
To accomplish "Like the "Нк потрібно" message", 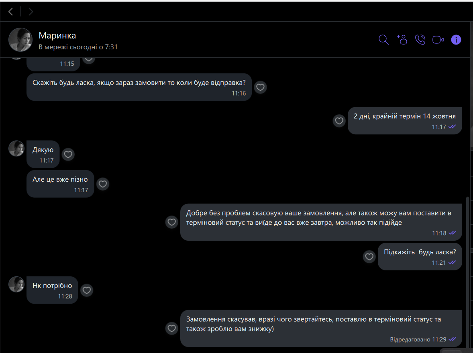I will tap(87, 290).
